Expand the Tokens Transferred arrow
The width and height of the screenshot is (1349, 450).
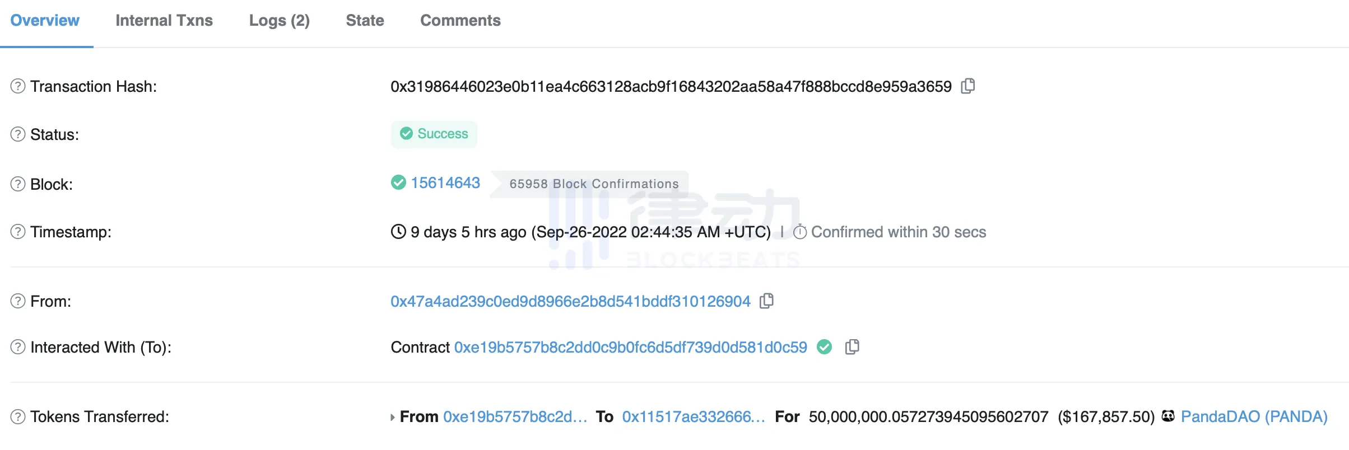tap(393, 417)
